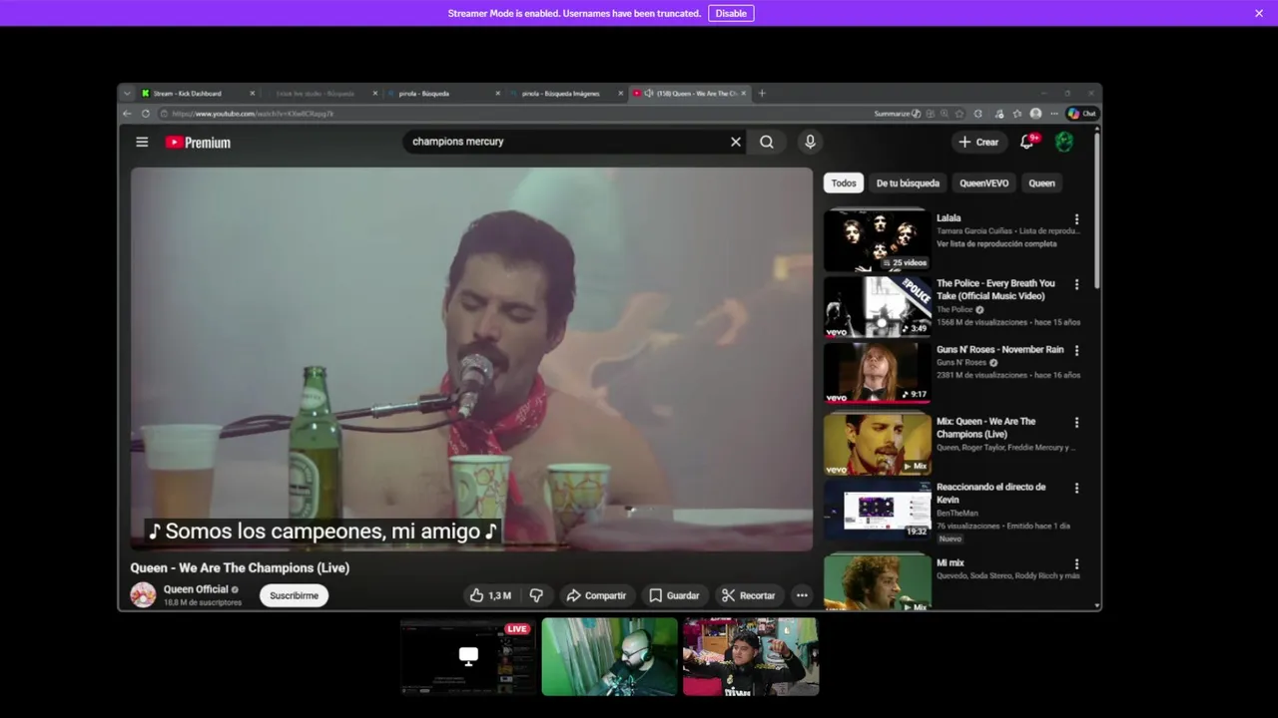
Task: Close the Stream - Kick Dashboard tab
Action: click(253, 94)
